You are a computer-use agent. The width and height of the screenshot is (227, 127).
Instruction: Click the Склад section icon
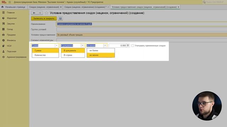click(4, 29)
